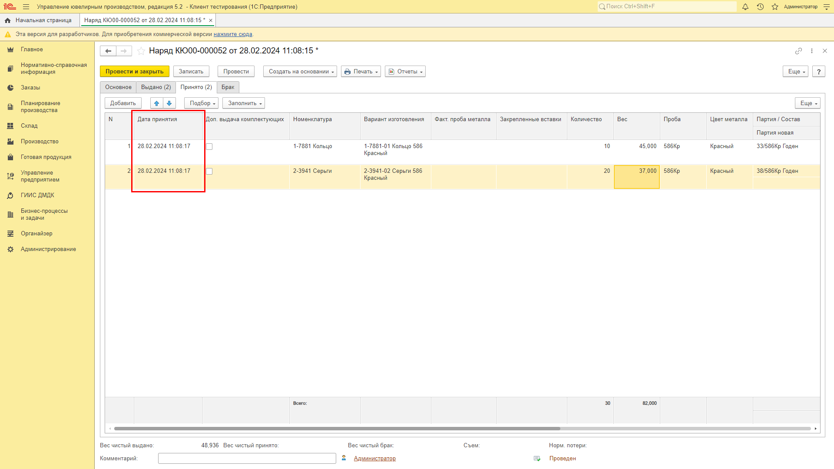Open Склад section

(29, 126)
